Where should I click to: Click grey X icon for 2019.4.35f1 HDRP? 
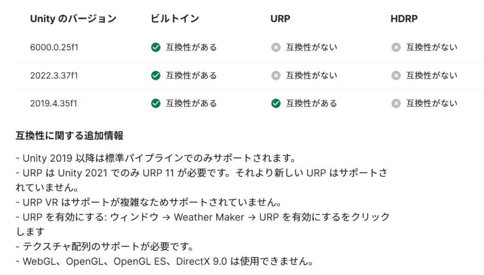coord(396,103)
